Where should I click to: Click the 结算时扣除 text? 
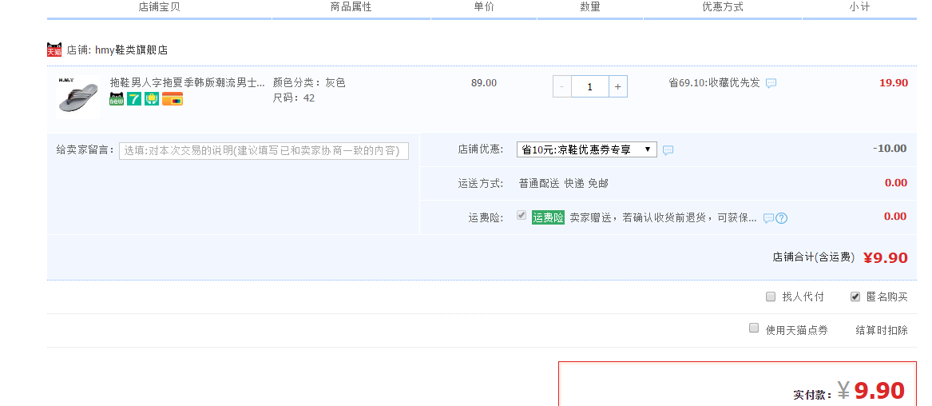[882, 330]
